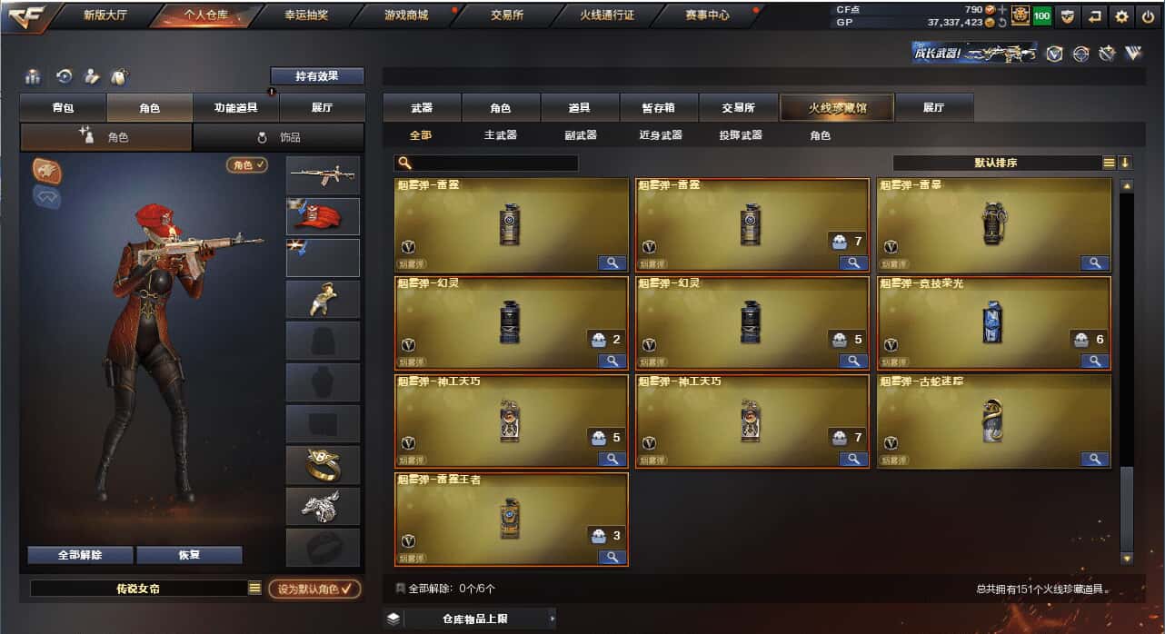Open the settings gear icon
The width and height of the screenshot is (1165, 634).
1122,16
